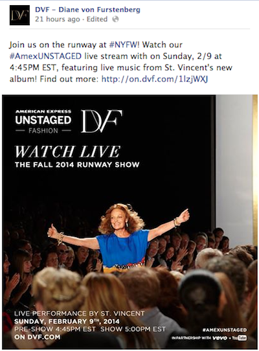Click 'Sunday, February 9th, 2014' date text
The height and width of the screenshot is (351, 259).
coord(67,321)
